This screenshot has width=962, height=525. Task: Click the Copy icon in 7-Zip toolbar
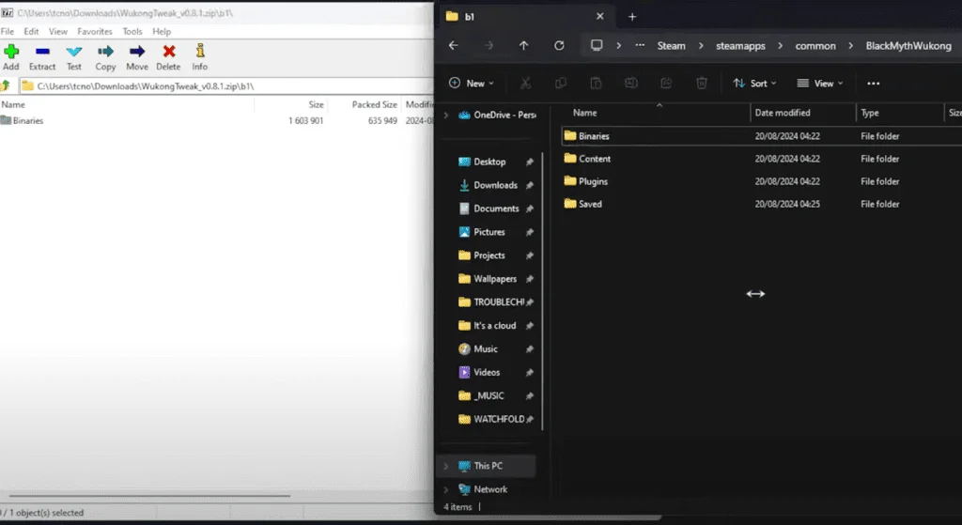point(105,57)
